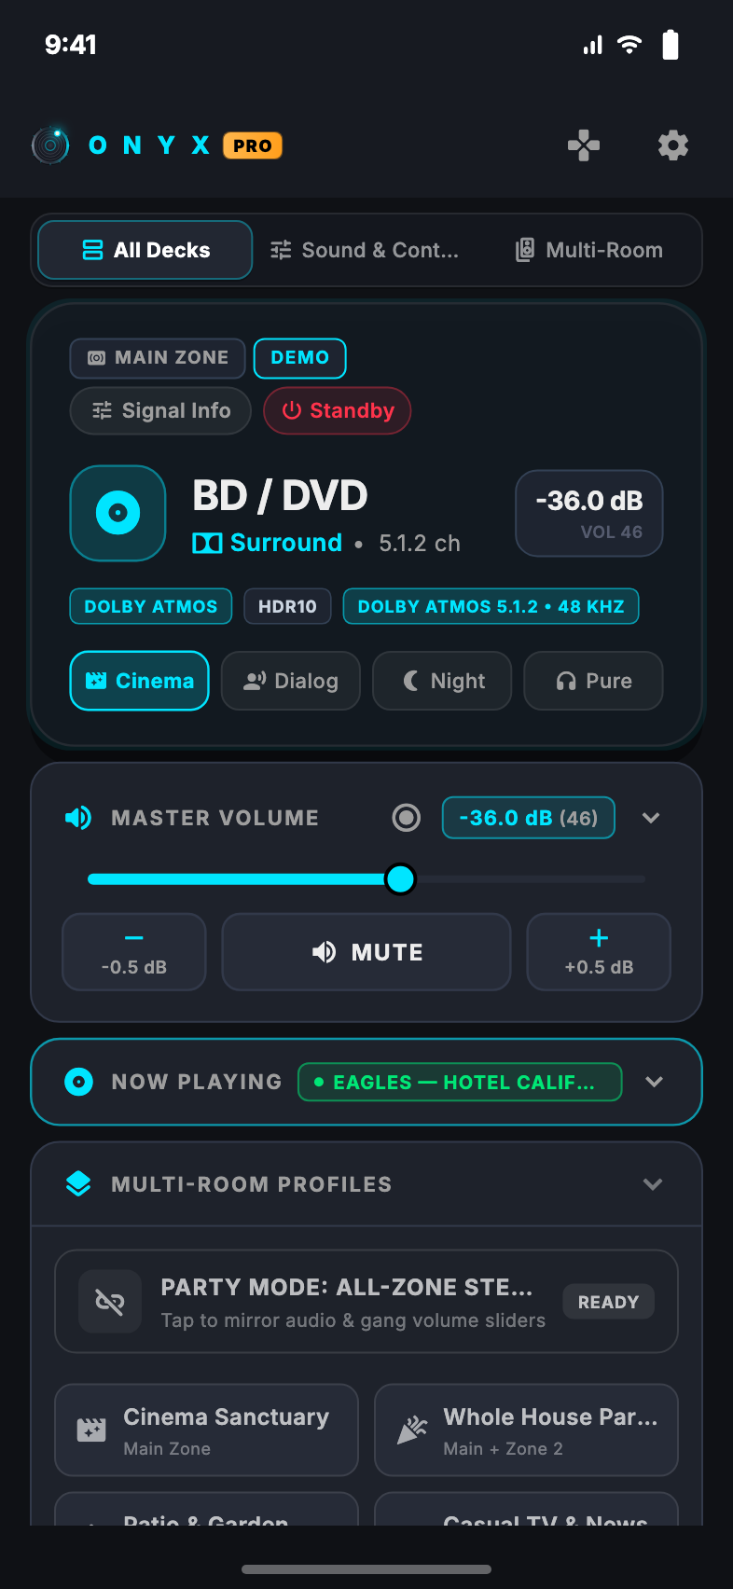
Task: Click the master volume slider thumb
Action: click(x=401, y=878)
